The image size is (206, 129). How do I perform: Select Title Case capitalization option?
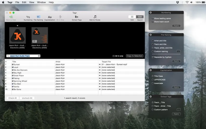click(152, 76)
